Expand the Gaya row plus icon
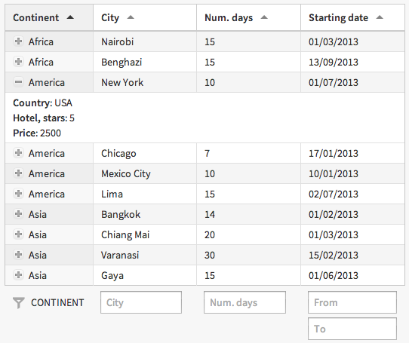 pos(18,274)
